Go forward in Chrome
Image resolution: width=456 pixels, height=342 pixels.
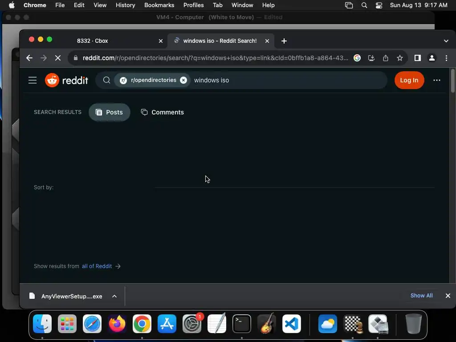tap(44, 58)
